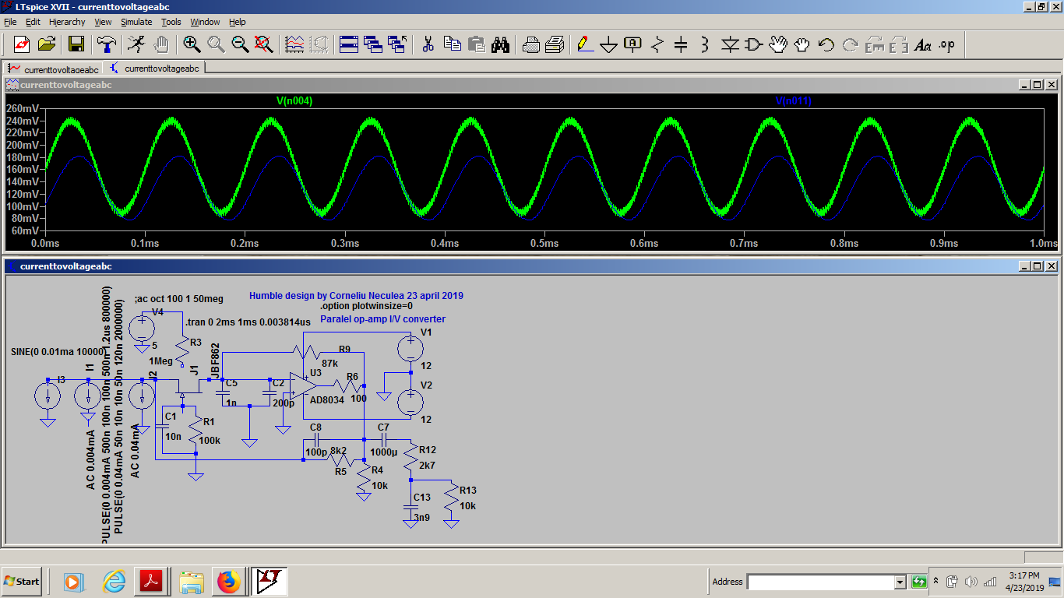Open the File menu
Viewport: 1064px width, 598px height.
(x=10, y=22)
